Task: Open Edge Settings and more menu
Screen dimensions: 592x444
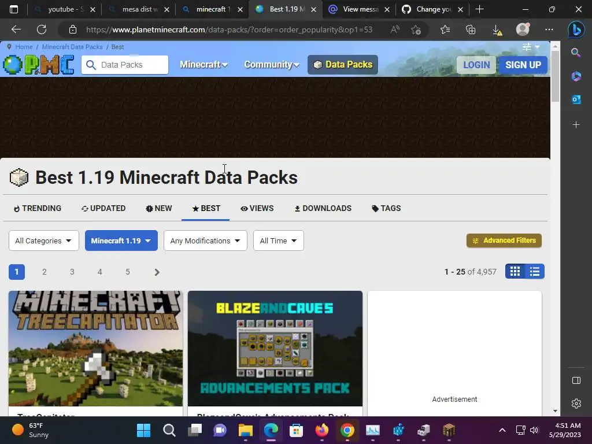Action: coord(549,29)
